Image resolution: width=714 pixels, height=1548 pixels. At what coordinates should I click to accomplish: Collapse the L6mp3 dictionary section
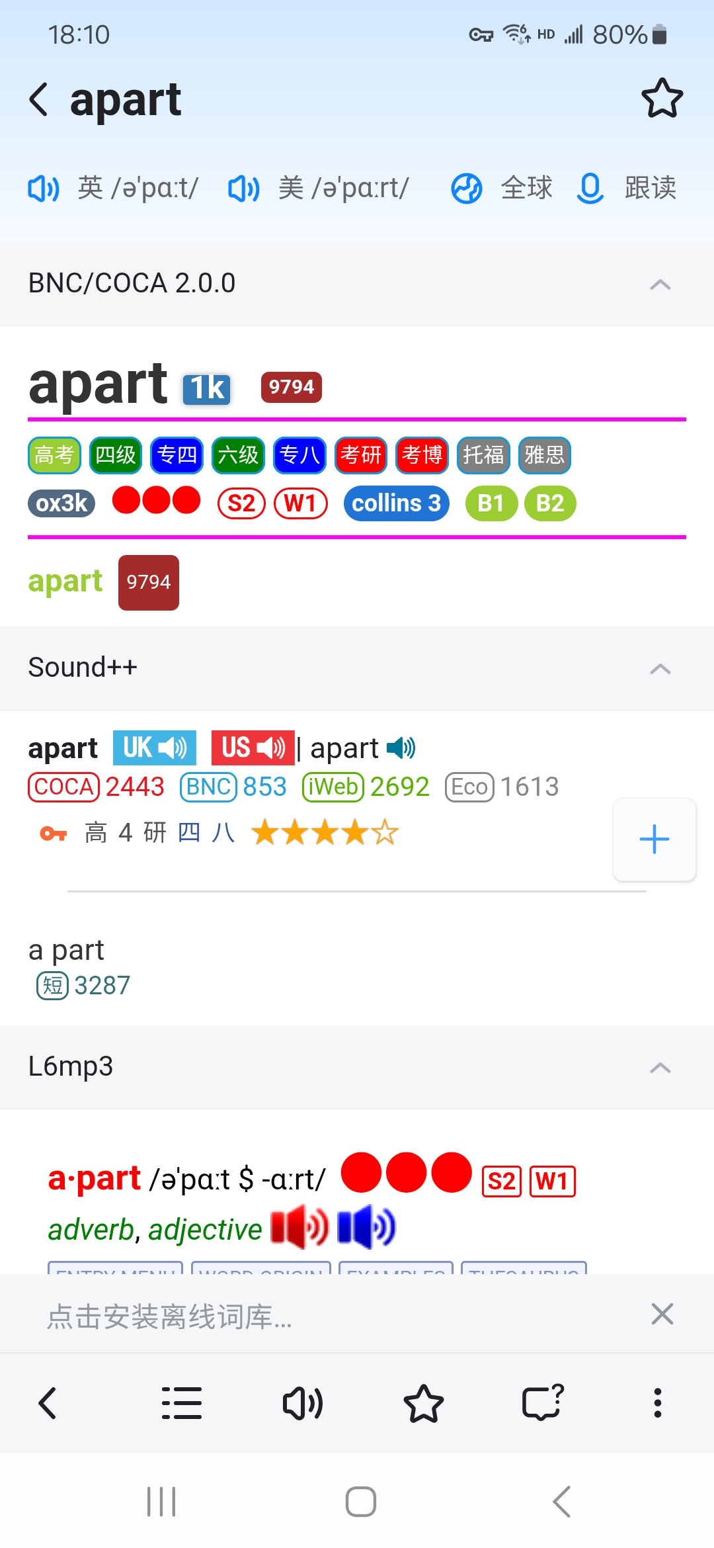(x=660, y=1068)
